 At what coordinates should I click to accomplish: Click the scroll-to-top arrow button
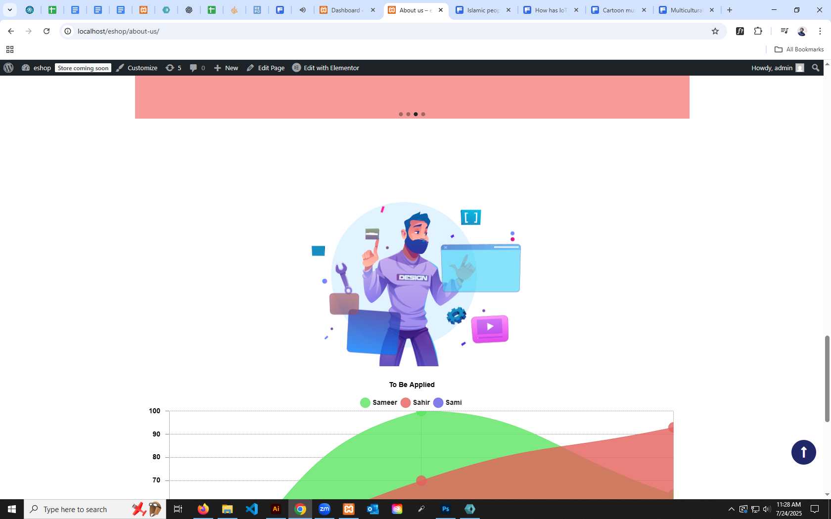click(804, 452)
